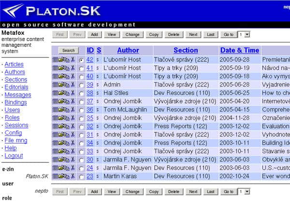The width and height of the screenshot is (290, 202).
Task: Select radio button for article 40
Action: point(81,77)
